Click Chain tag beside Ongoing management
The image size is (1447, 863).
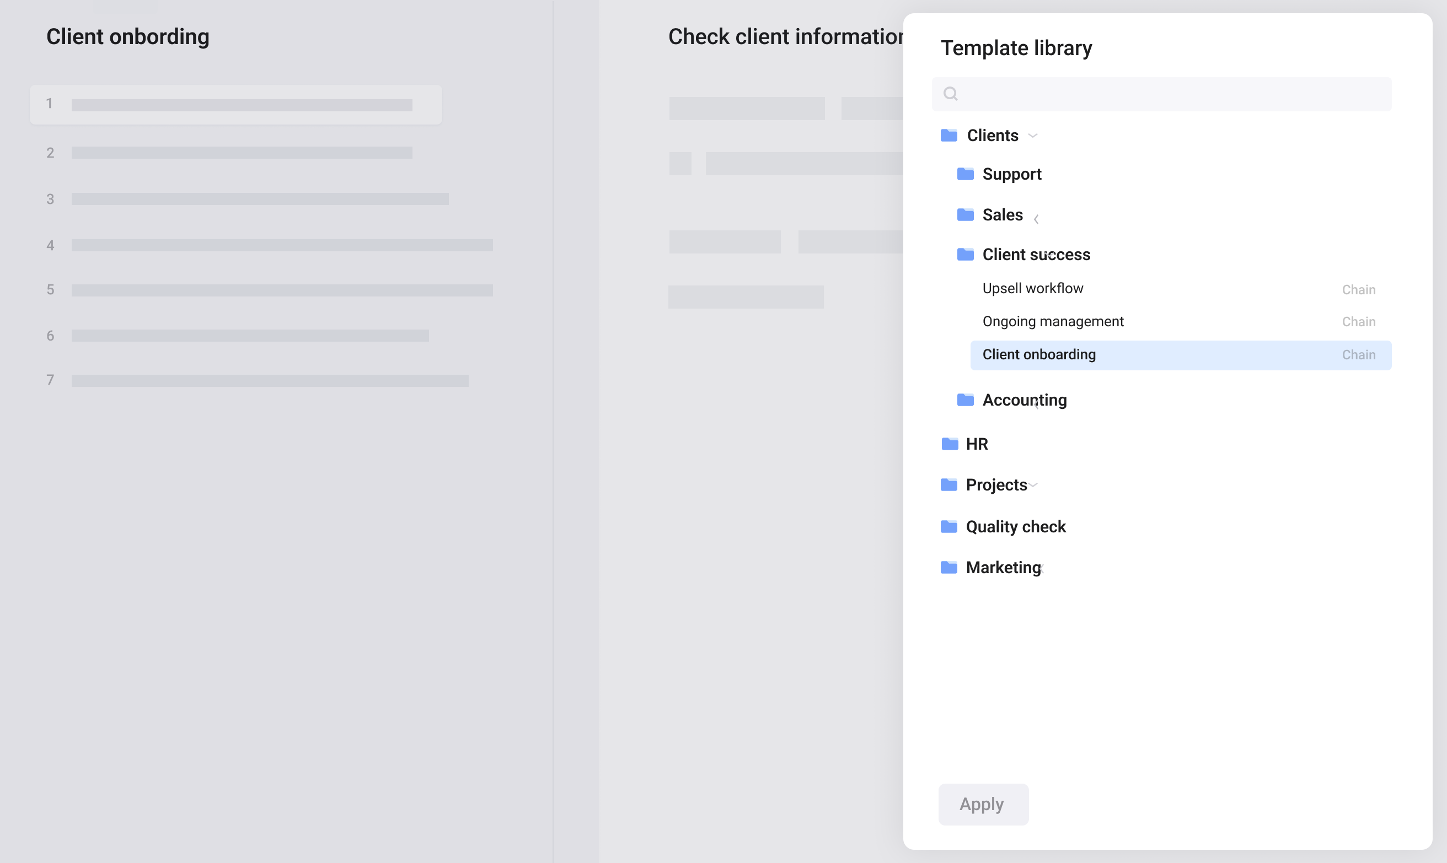(1359, 322)
